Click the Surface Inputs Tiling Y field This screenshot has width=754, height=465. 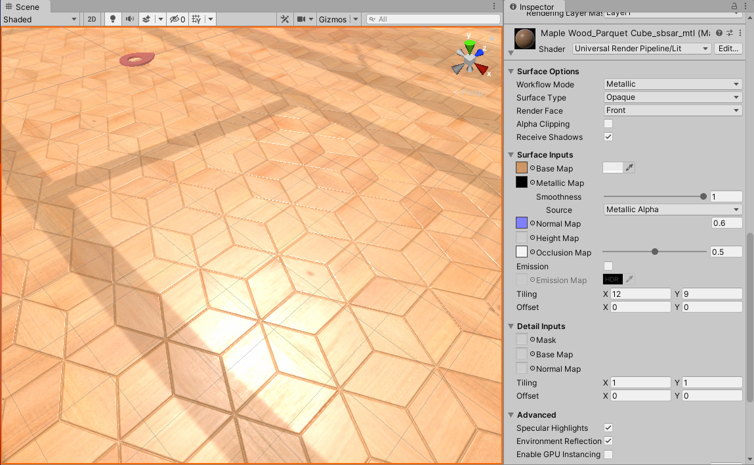coord(712,294)
